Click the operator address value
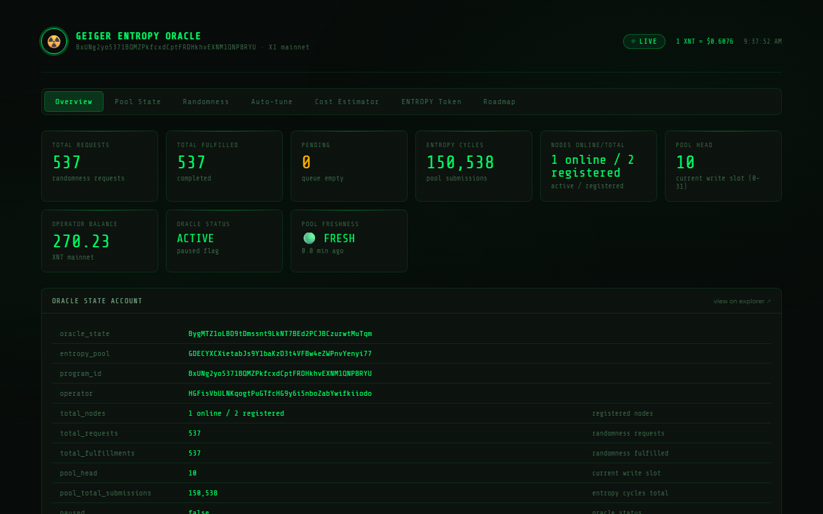 point(280,393)
